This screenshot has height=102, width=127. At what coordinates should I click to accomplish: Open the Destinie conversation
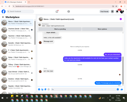tap(17, 80)
